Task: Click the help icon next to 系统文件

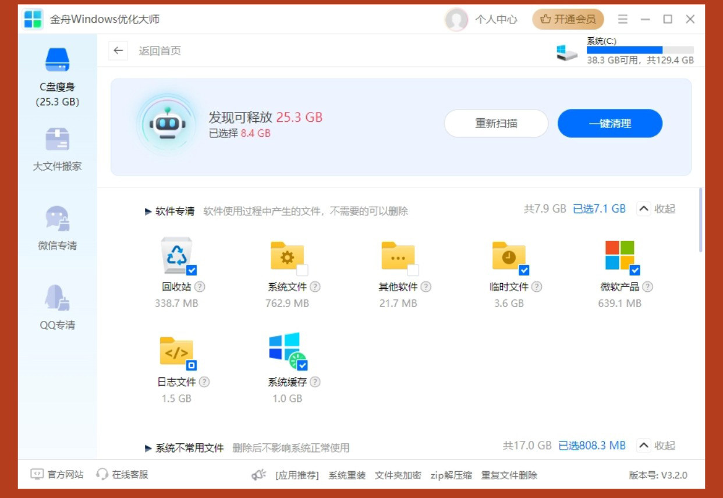Action: (315, 287)
